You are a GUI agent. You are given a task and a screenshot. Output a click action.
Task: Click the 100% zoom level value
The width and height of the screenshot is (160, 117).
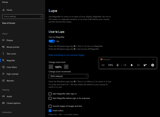(x=58, y=67)
